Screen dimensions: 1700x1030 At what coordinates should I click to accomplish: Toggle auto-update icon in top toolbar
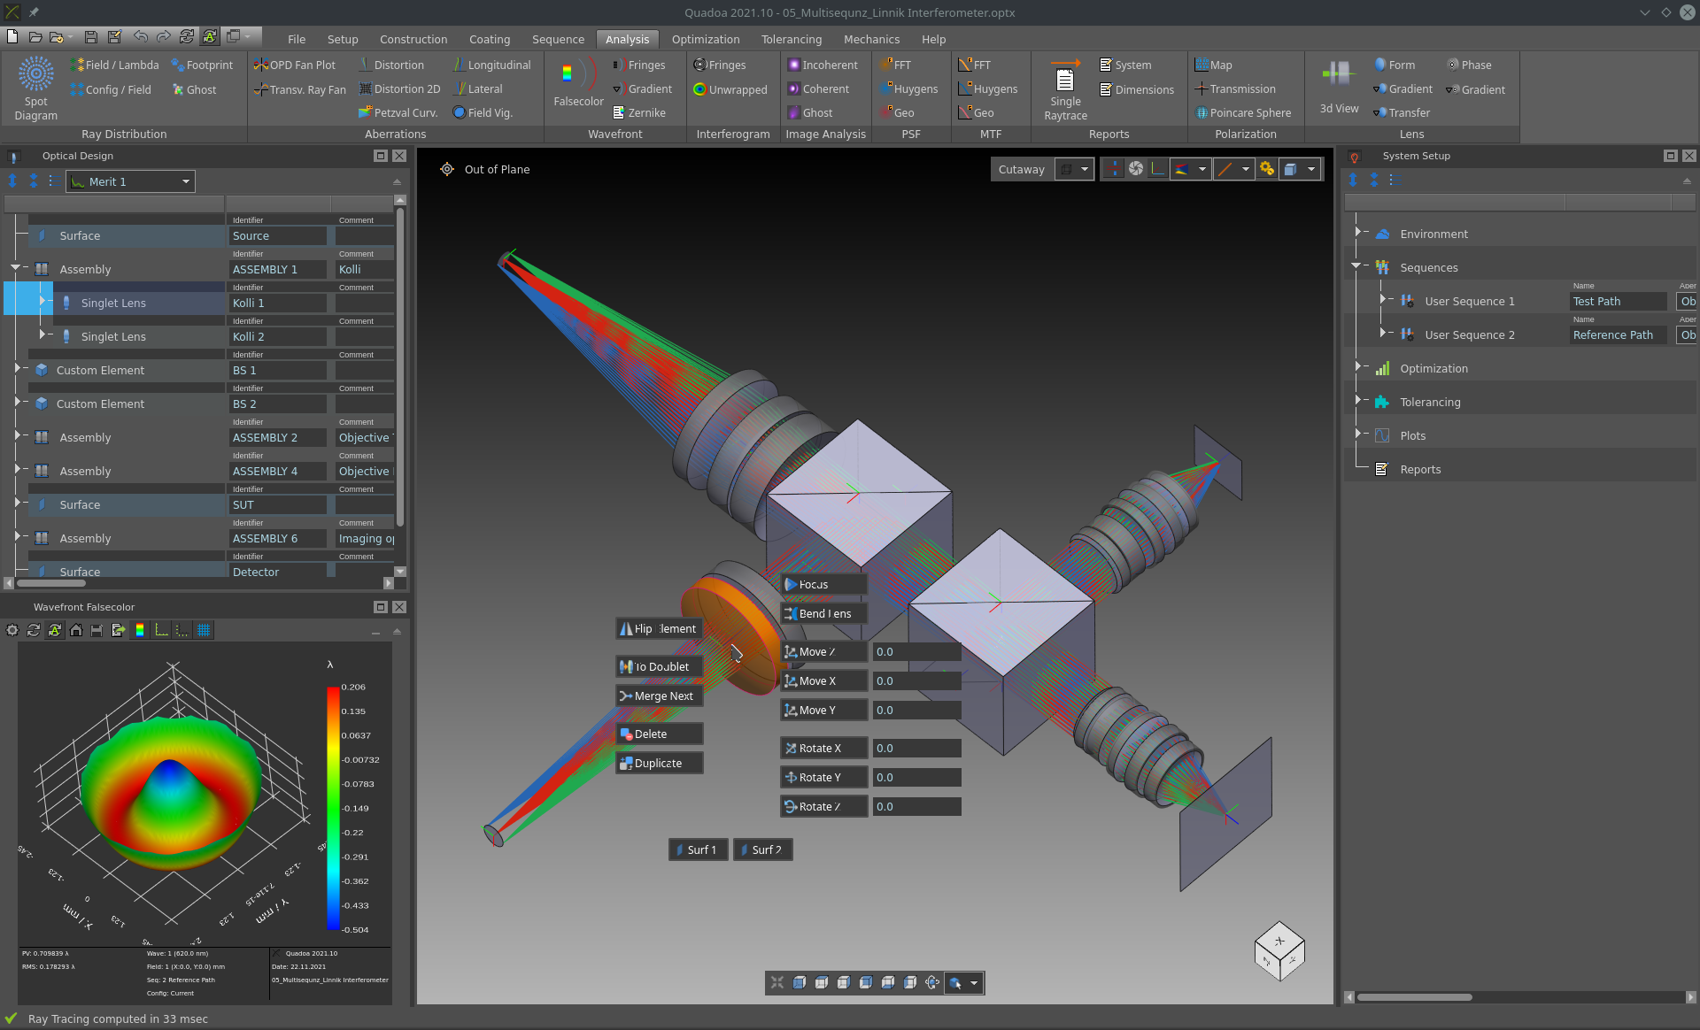coord(210,36)
